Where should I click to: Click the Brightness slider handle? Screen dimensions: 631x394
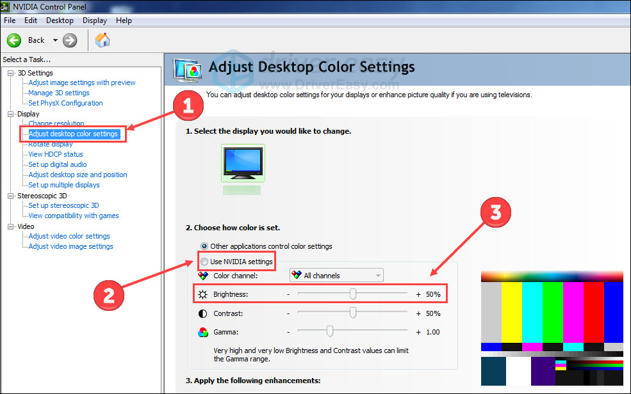pyautogui.click(x=352, y=294)
